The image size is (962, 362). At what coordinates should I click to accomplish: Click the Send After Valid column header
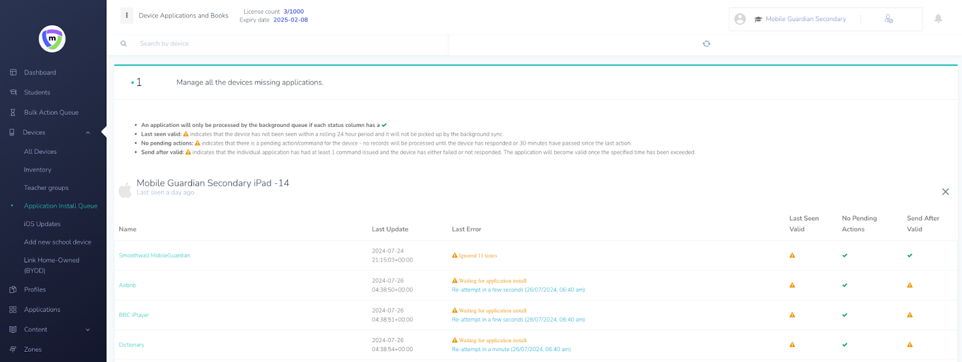click(923, 224)
